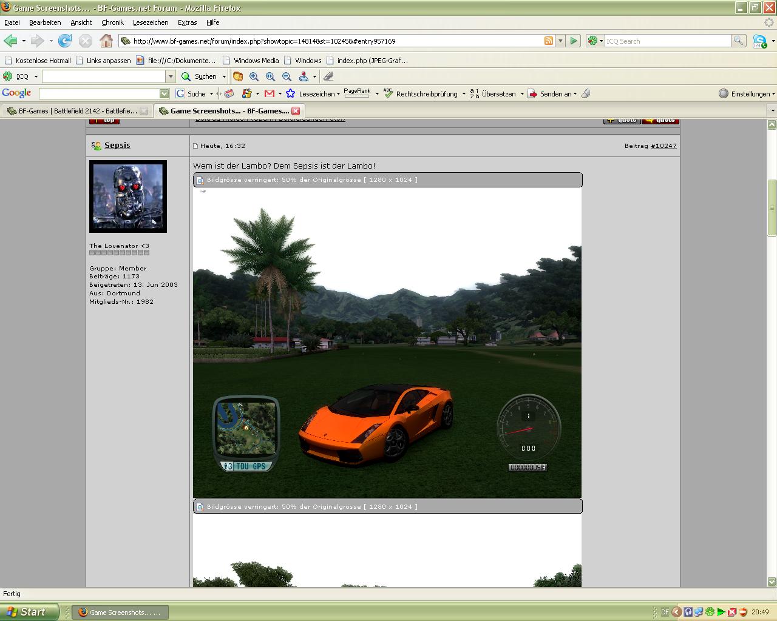Click the Game Screenshots taskbar button
The height and width of the screenshot is (621, 777).
(x=120, y=613)
